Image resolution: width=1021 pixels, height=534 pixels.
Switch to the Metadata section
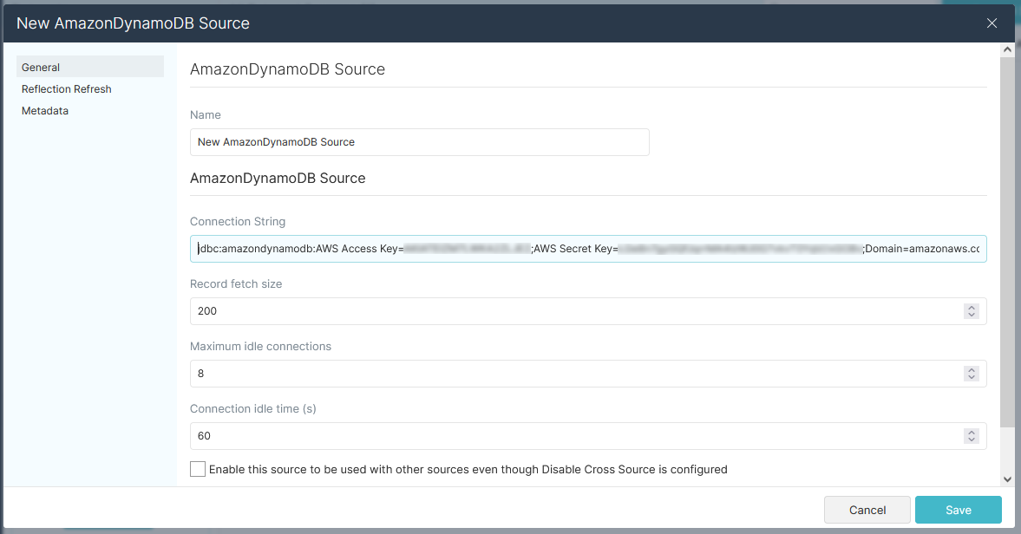click(45, 111)
